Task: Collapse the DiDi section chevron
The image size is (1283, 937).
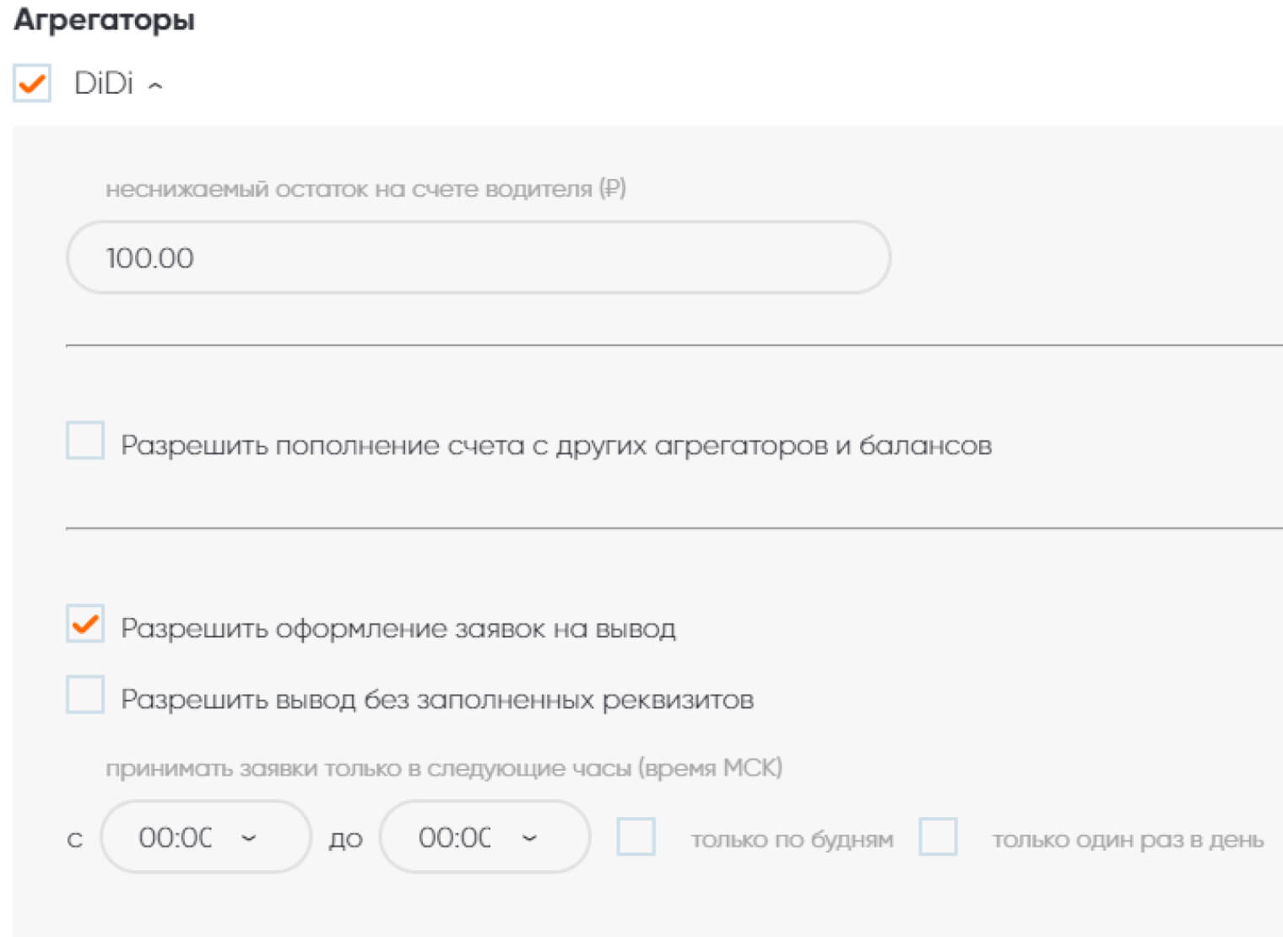Action: tap(155, 85)
